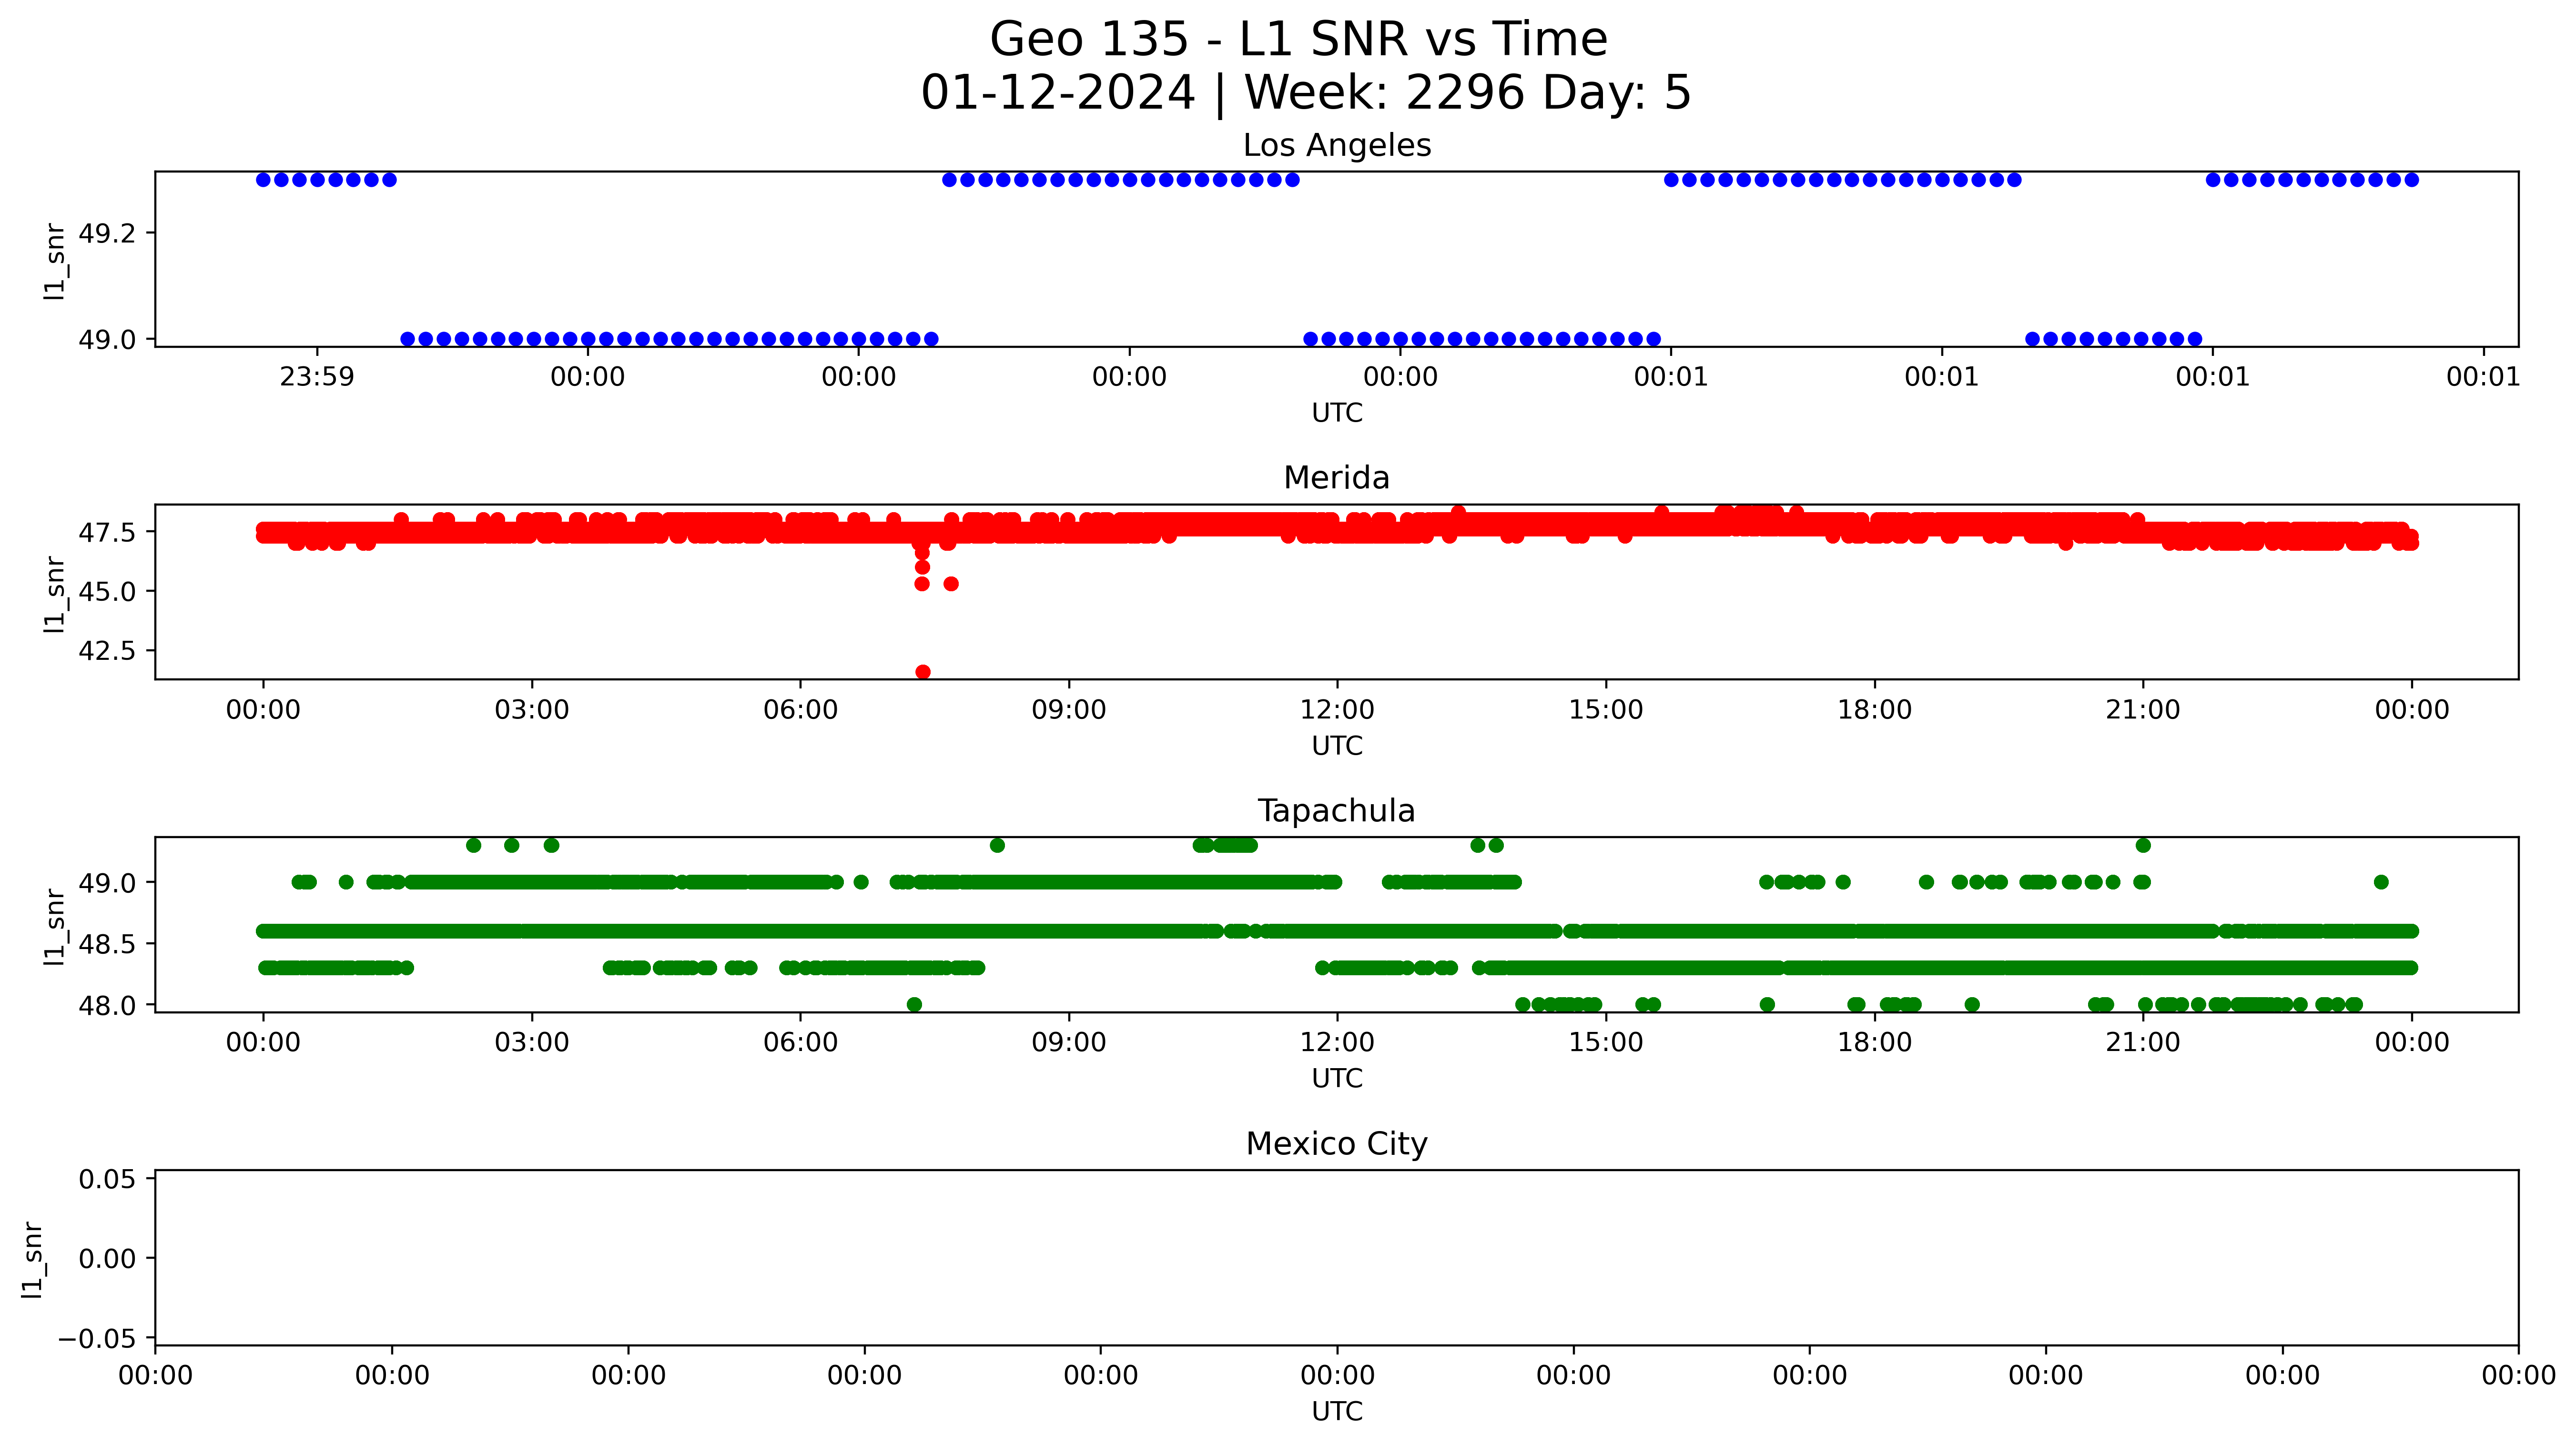Image resolution: width=2576 pixels, height=1445 pixels.
Task: Click the '42.5' y-axis tick in Merida plot
Action: [x=107, y=651]
